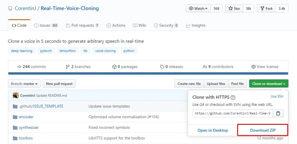
Task: Click help question mark beside Clone with HTTPS
Action: point(233,98)
